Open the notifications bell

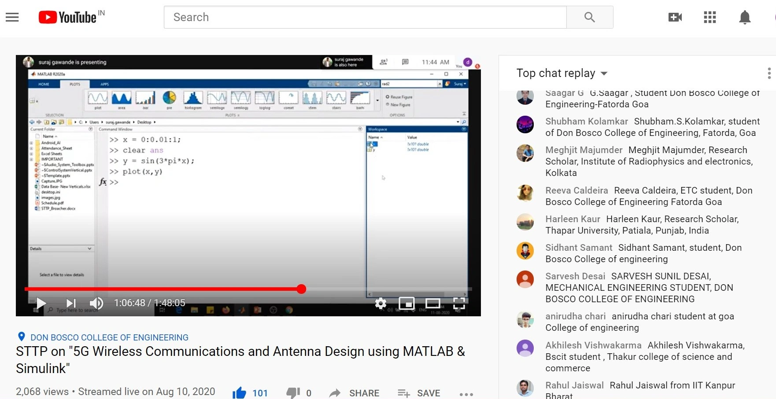click(x=745, y=17)
